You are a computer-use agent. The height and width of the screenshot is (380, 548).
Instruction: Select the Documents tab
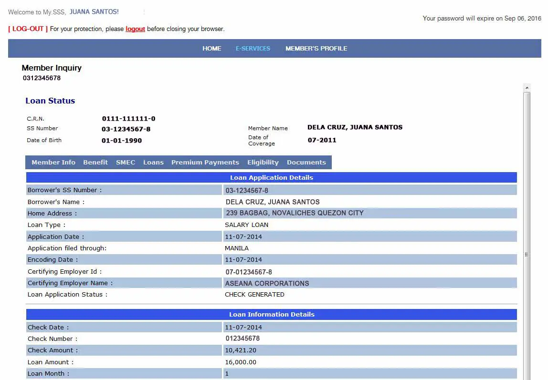[x=306, y=162]
